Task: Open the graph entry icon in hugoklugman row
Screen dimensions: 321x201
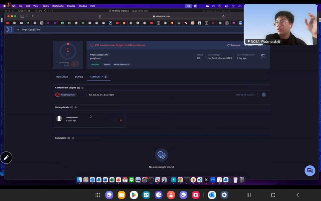Action: click(264, 95)
